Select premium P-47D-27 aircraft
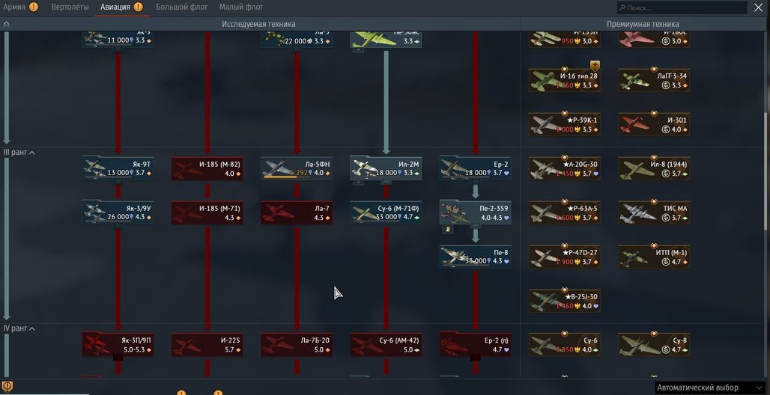770x395 pixels. click(565, 257)
